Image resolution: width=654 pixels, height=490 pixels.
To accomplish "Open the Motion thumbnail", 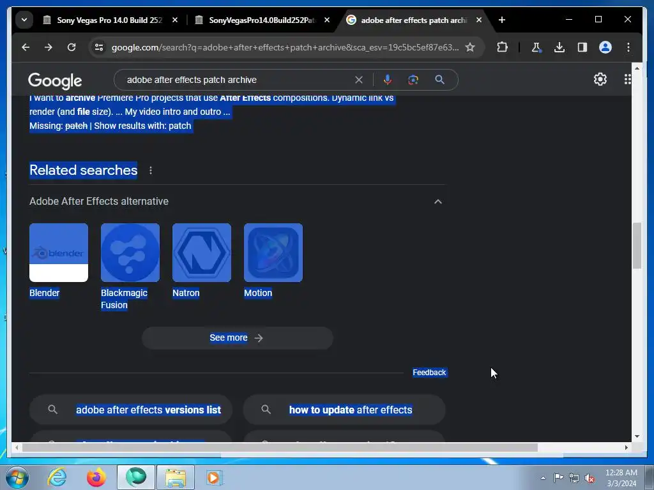I will (273, 253).
